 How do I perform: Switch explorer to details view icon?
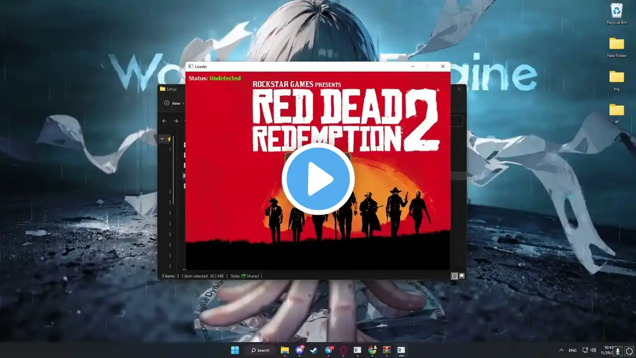point(455,276)
